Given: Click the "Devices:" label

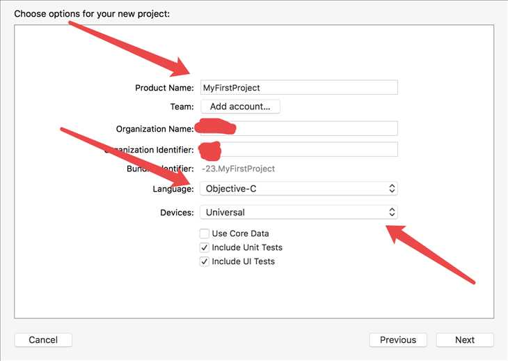Looking at the screenshot, I should pyautogui.click(x=177, y=213).
